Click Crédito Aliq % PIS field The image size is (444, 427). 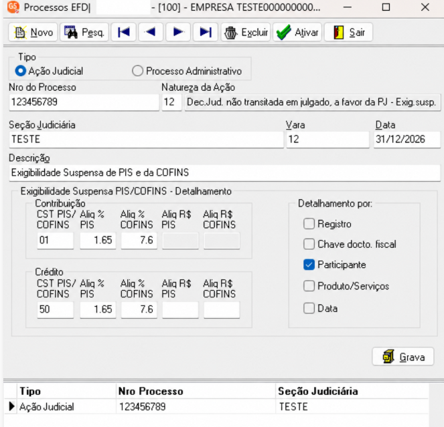[x=98, y=309]
